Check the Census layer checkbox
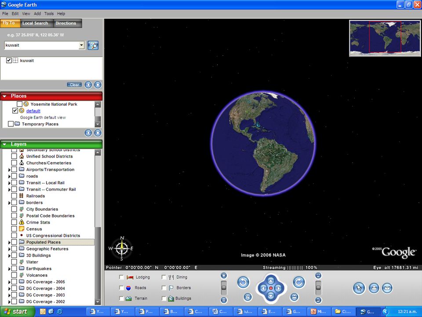 coord(14,229)
